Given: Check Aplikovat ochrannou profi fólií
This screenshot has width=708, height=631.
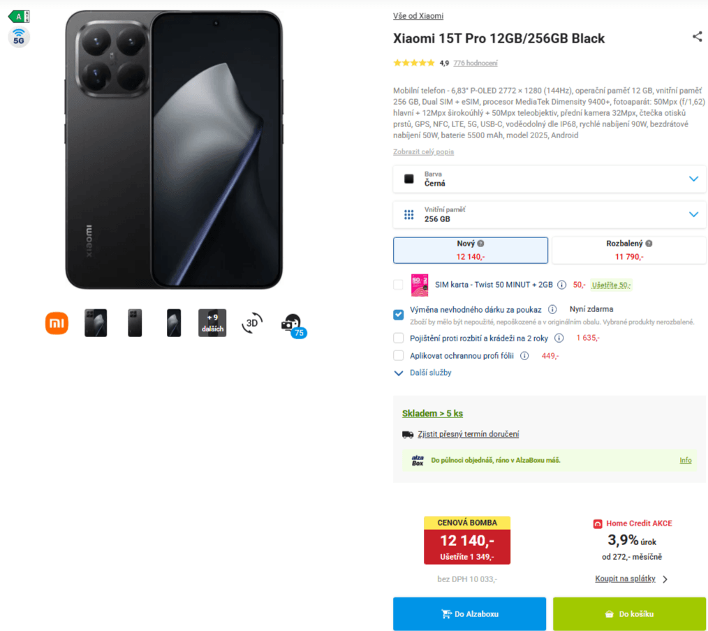Looking at the screenshot, I should pos(398,355).
